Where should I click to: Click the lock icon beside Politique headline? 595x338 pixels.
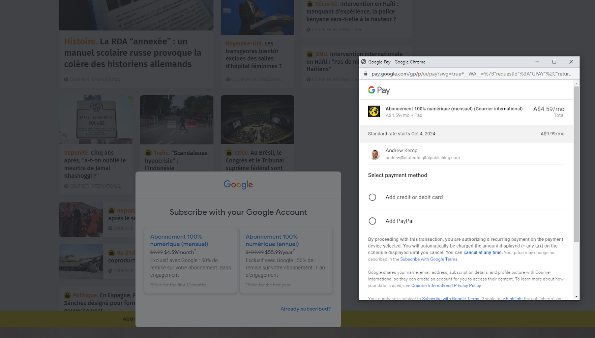67,295
